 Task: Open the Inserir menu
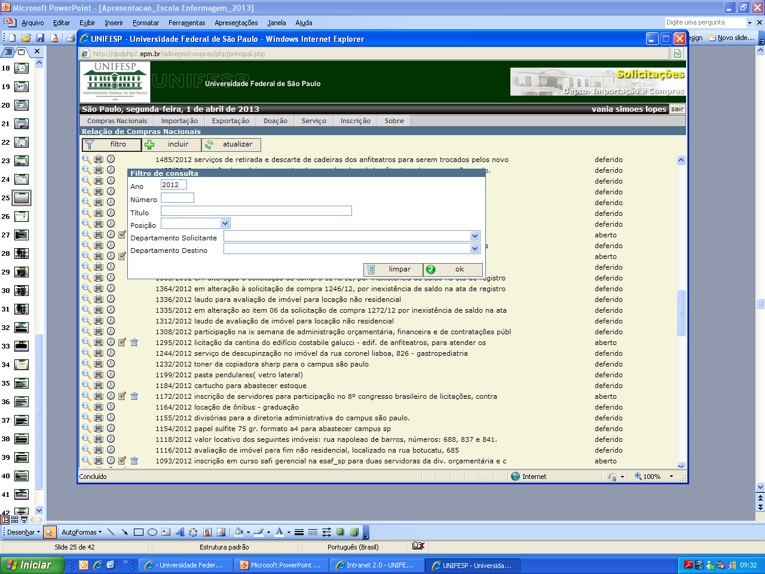click(114, 23)
